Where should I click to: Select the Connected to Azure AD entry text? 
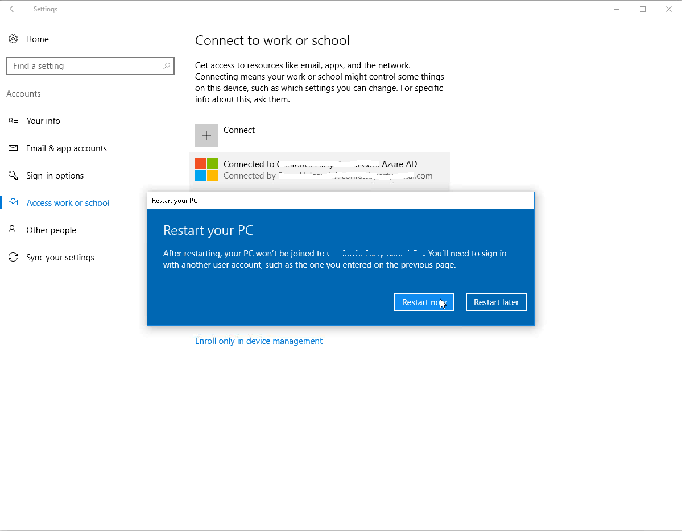click(320, 164)
